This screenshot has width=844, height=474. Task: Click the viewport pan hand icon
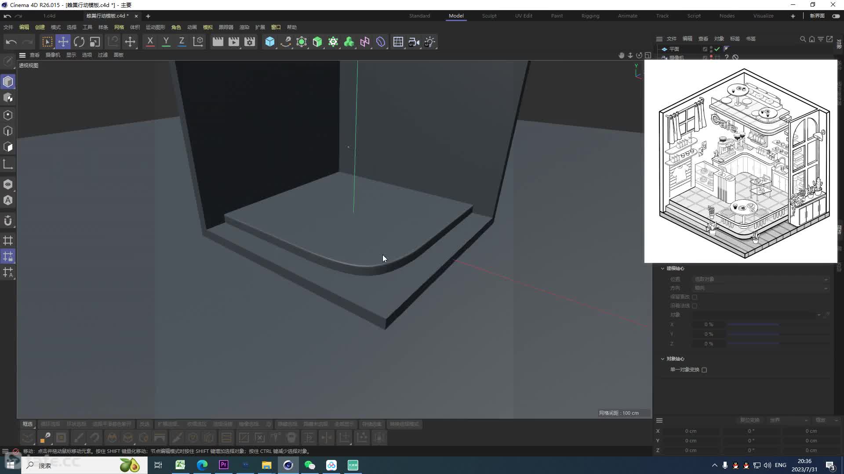click(x=622, y=55)
